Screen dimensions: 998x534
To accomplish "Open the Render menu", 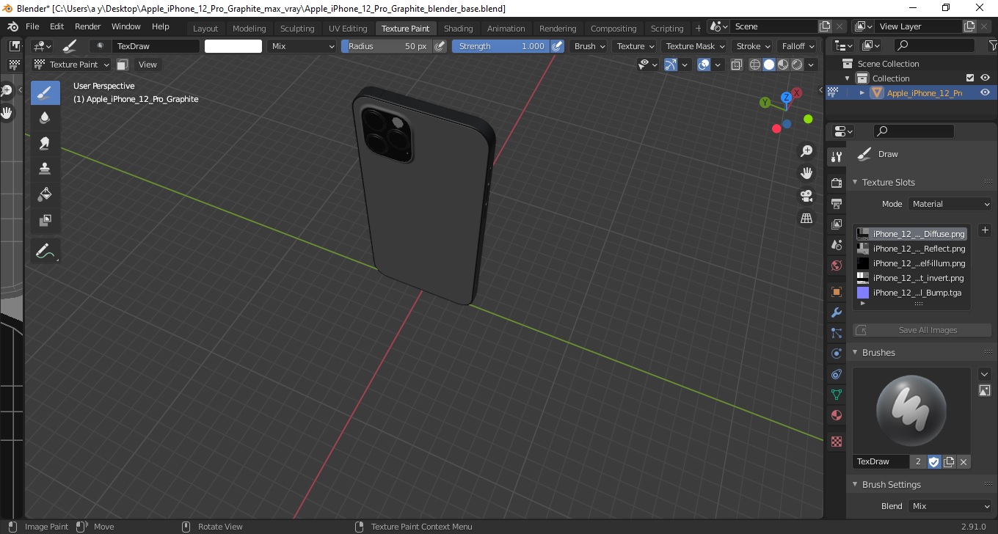I will [x=88, y=26].
